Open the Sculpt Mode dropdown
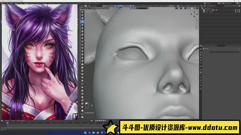 click(x=85, y=8)
